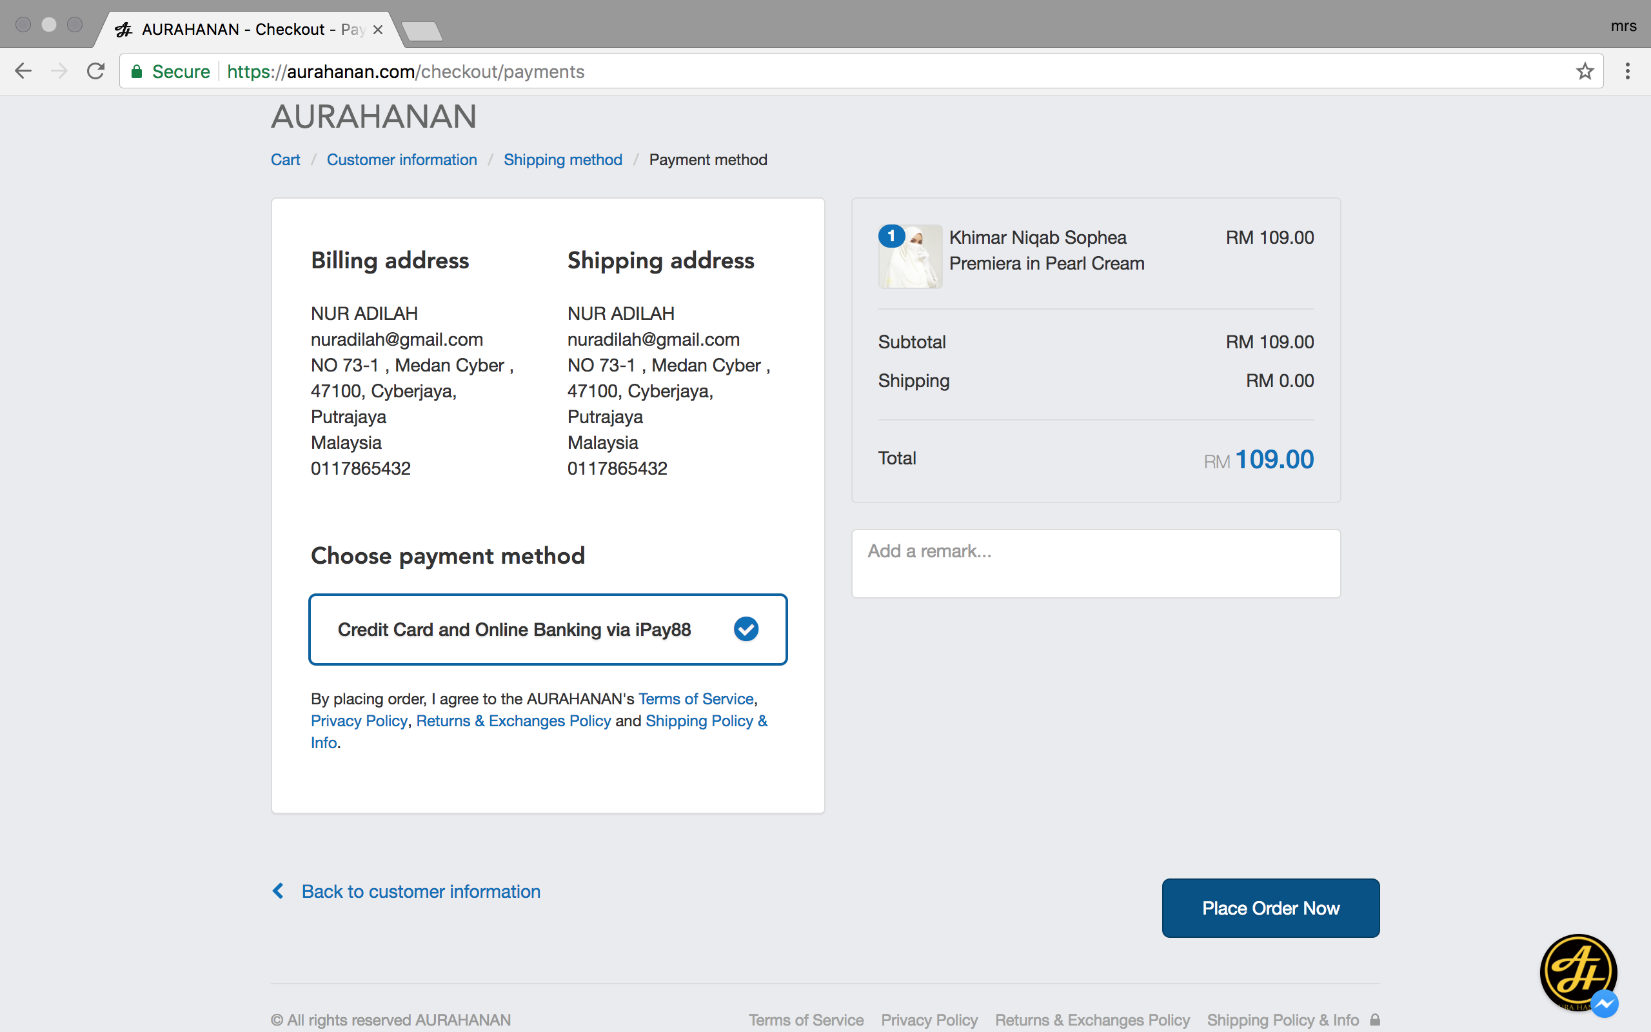Select Credit Card and Online Banking via iPay88
Image resolution: width=1651 pixels, height=1032 pixels.
[x=548, y=630]
